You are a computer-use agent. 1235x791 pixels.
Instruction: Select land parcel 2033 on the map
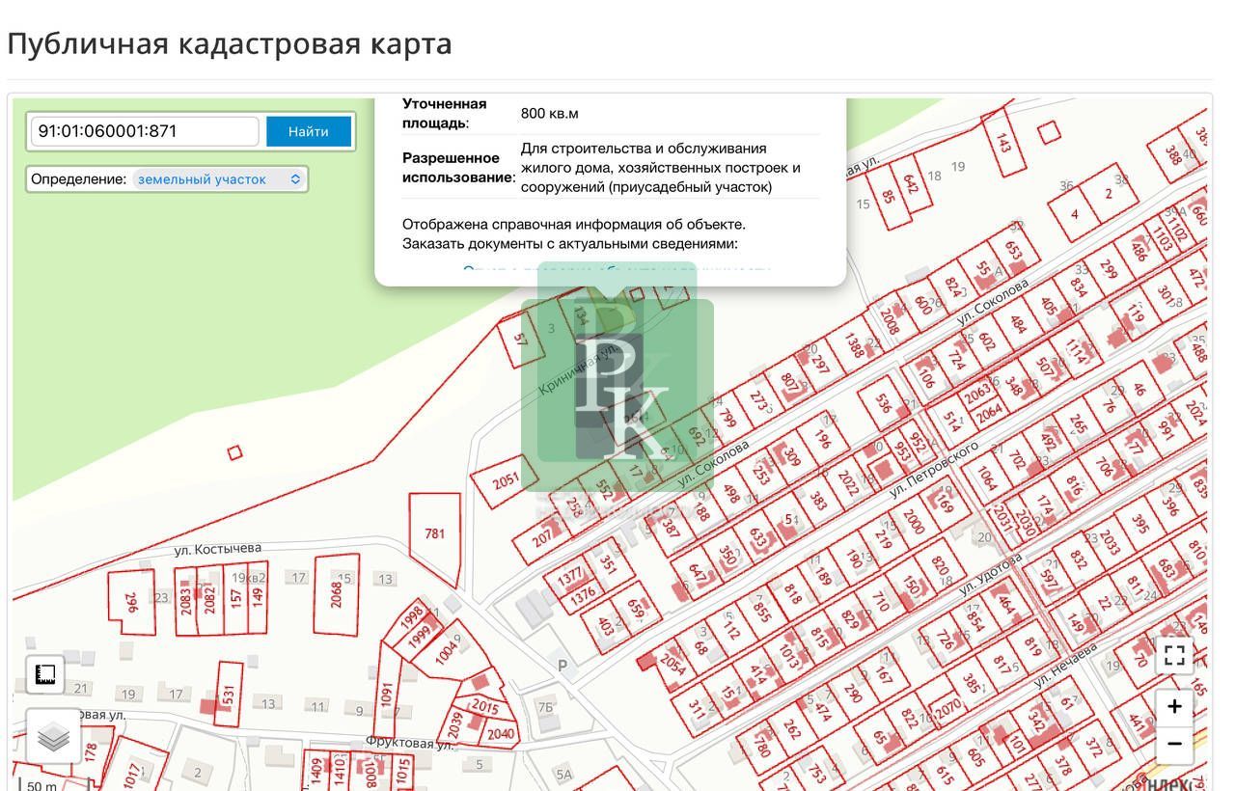pos(1110,541)
